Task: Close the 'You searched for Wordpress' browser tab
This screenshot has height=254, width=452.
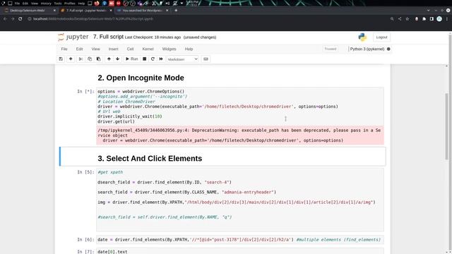Action: tap(167, 11)
